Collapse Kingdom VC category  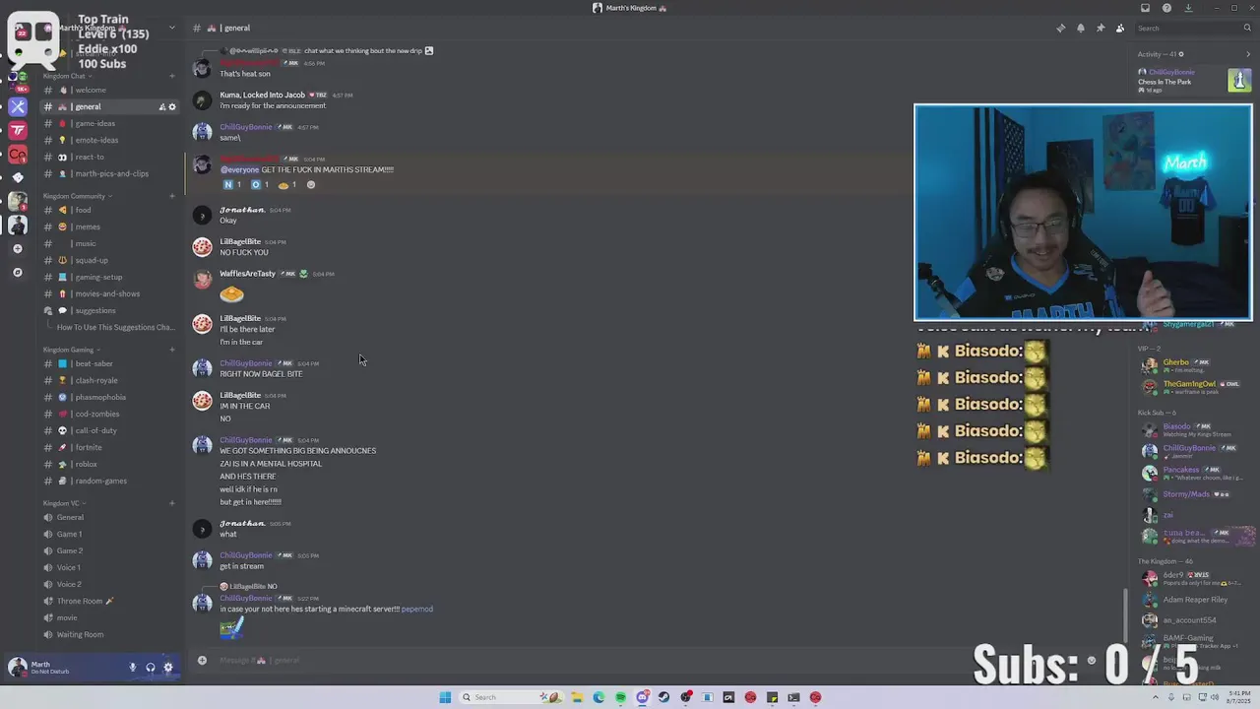click(x=64, y=503)
